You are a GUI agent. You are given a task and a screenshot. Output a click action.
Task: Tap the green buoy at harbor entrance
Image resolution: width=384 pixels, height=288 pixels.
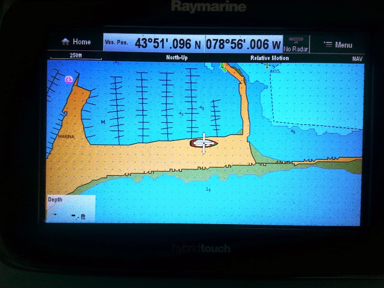click(x=223, y=67)
